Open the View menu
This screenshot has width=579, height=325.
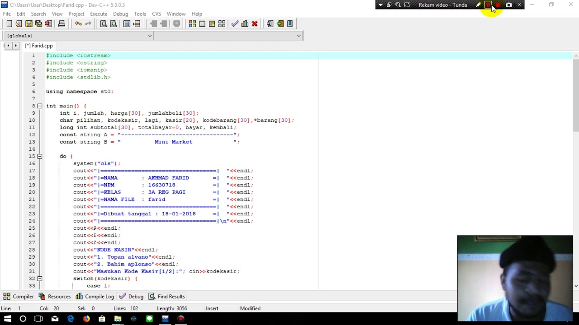click(57, 14)
